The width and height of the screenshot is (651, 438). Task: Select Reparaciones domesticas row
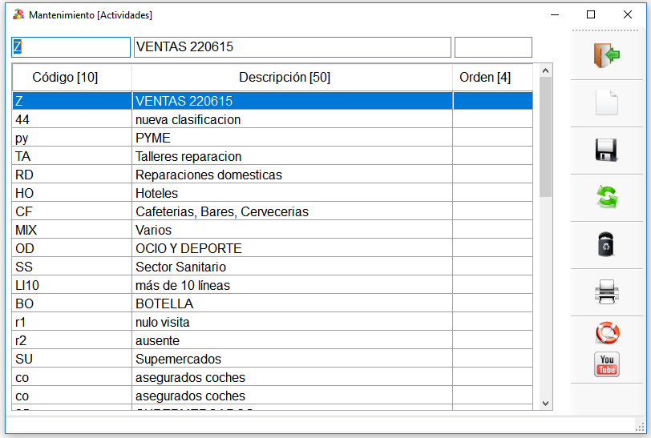point(273,175)
